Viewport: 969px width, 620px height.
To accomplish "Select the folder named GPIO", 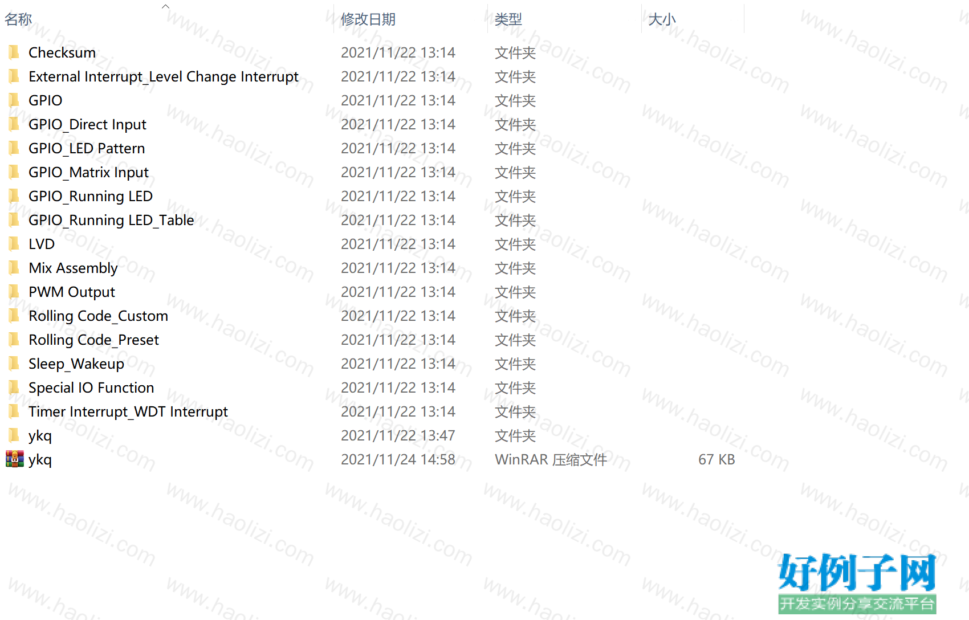I will click(x=46, y=100).
